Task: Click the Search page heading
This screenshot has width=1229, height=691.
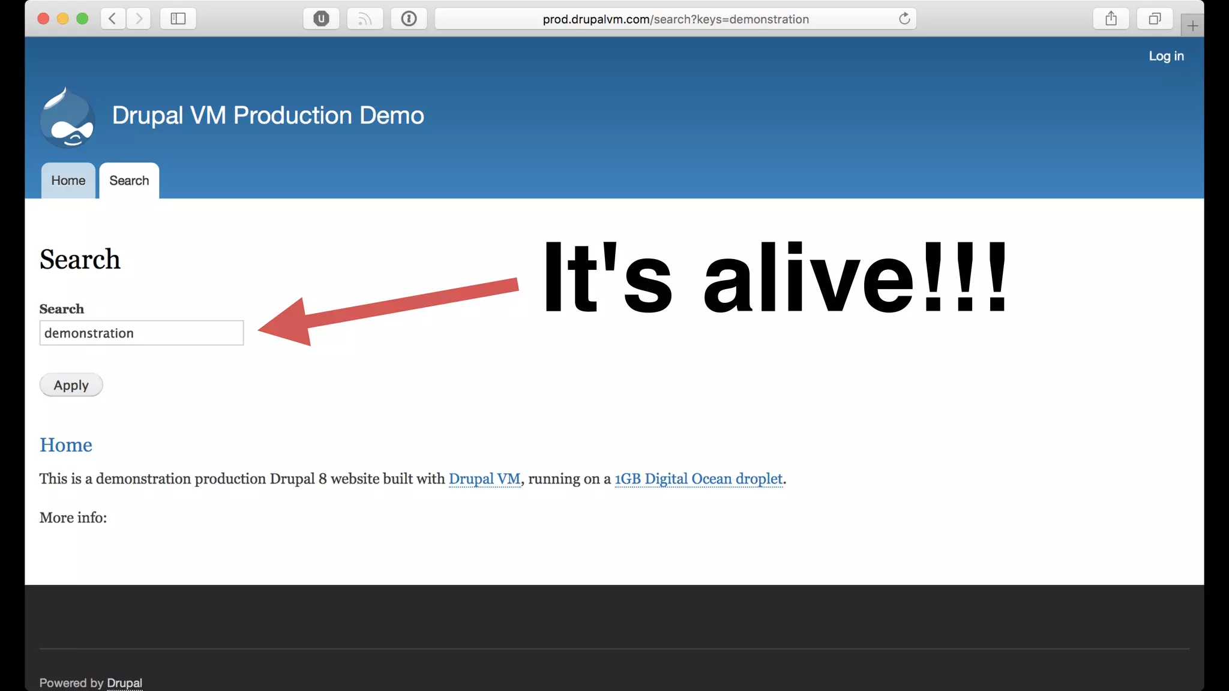Action: (x=80, y=259)
